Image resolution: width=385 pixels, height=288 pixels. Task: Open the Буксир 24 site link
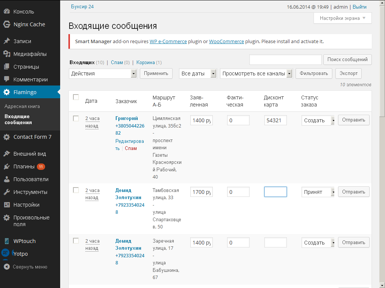click(x=82, y=7)
